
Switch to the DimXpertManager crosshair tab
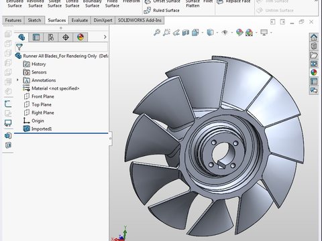click(66, 37)
